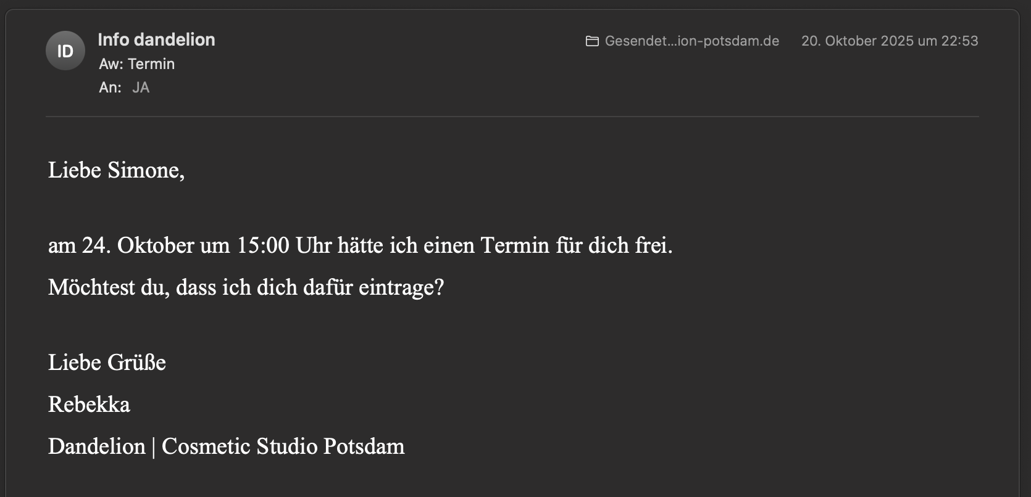This screenshot has width=1031, height=497.
Task: Click the signature name Rebekka
Action: point(89,405)
